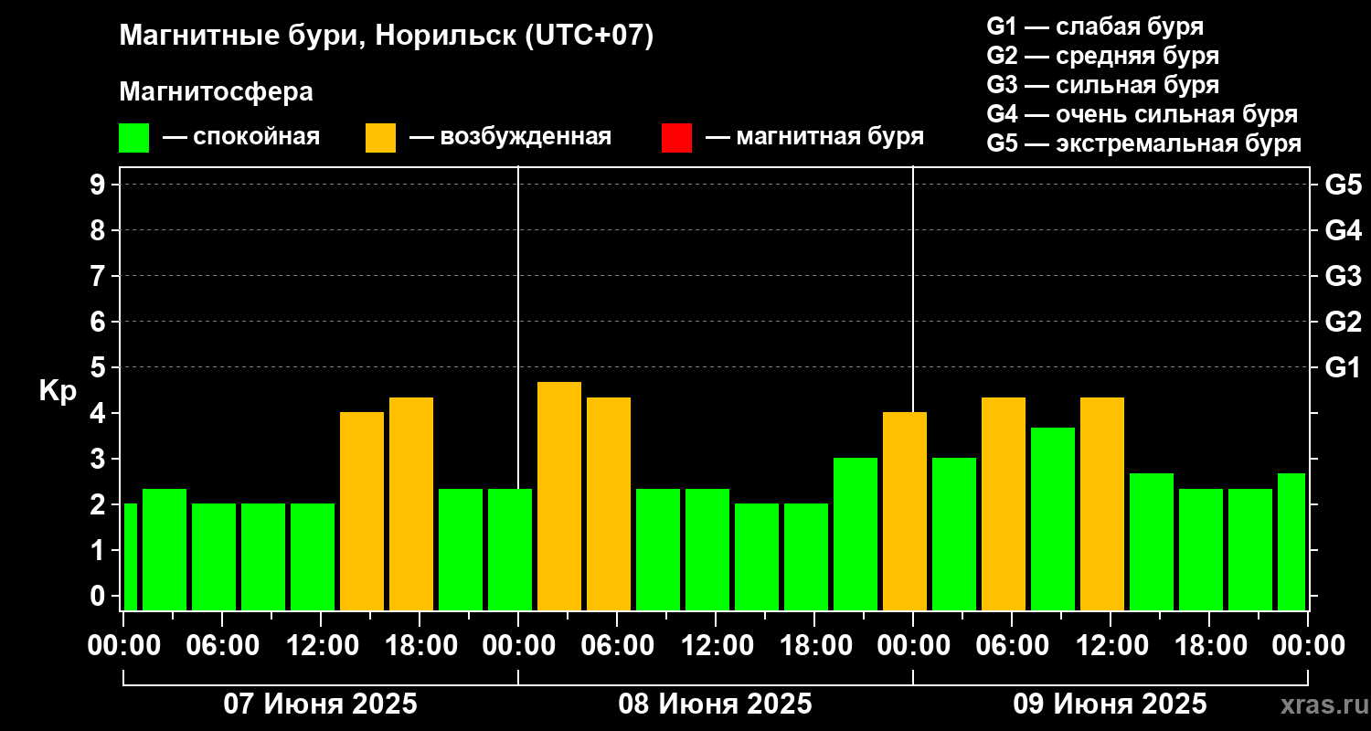
Task: Click the '12:00' time label under 09 Июня
Action: [1111, 646]
